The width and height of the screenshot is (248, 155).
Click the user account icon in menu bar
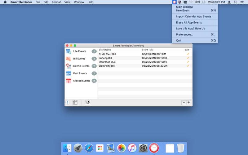pyautogui.click(x=229, y=2)
